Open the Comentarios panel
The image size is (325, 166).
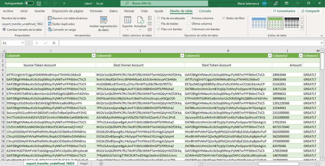[x=284, y=11]
